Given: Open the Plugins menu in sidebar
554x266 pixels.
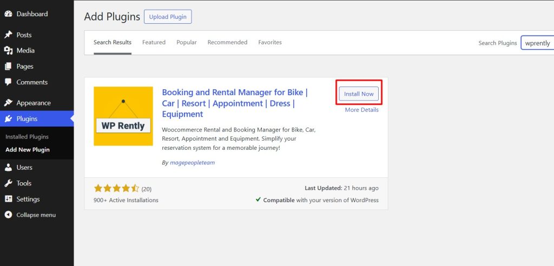Looking at the screenshot, I should (x=27, y=118).
